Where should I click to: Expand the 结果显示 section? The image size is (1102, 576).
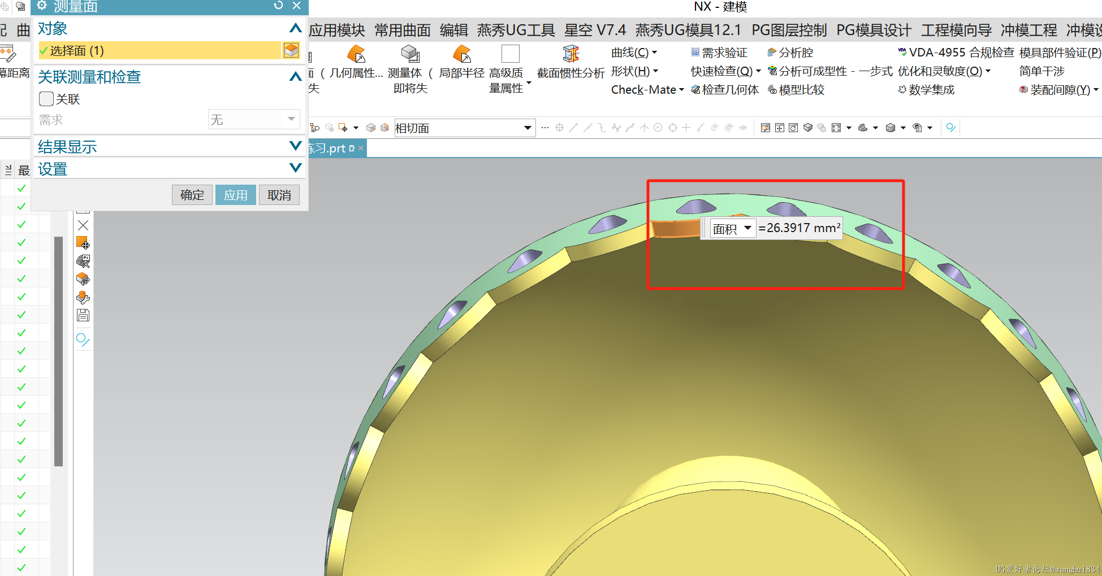coord(295,146)
